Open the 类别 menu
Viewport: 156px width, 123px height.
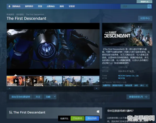40,6
